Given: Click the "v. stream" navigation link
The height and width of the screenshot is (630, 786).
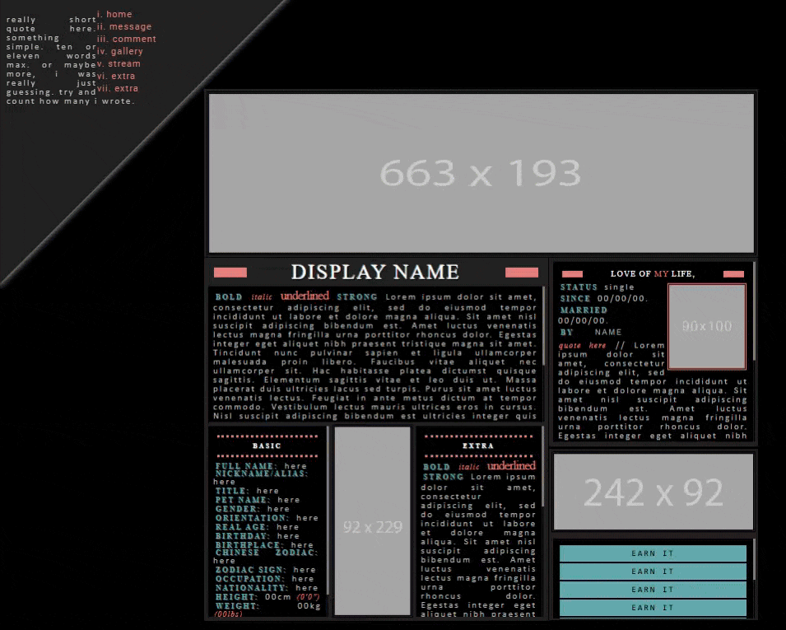Looking at the screenshot, I should click(x=119, y=63).
